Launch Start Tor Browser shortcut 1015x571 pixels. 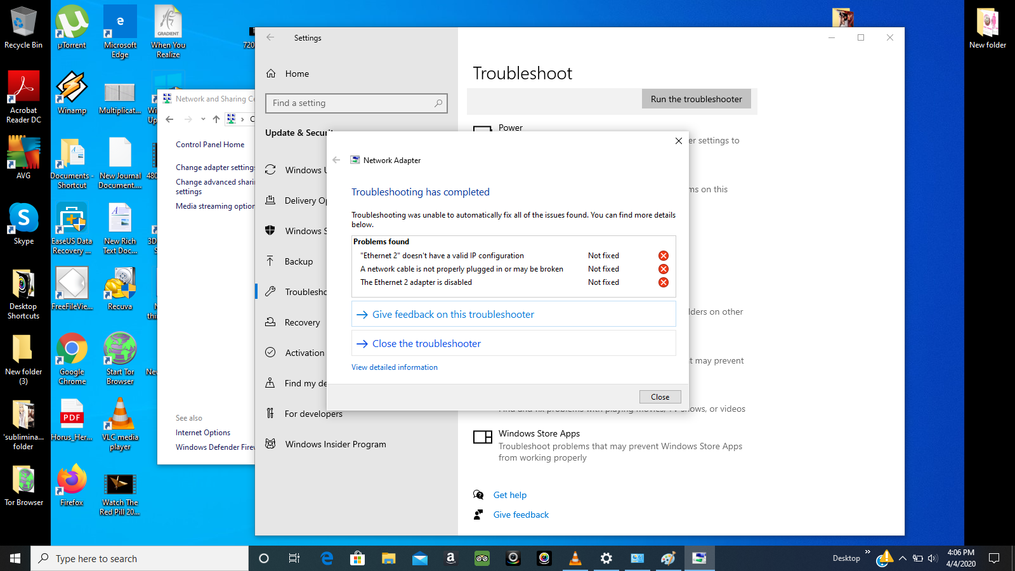pyautogui.click(x=120, y=359)
